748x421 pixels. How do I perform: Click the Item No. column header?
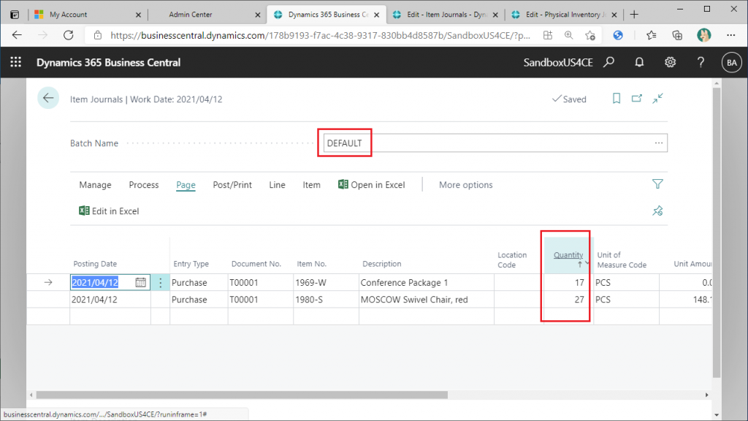pyautogui.click(x=311, y=263)
